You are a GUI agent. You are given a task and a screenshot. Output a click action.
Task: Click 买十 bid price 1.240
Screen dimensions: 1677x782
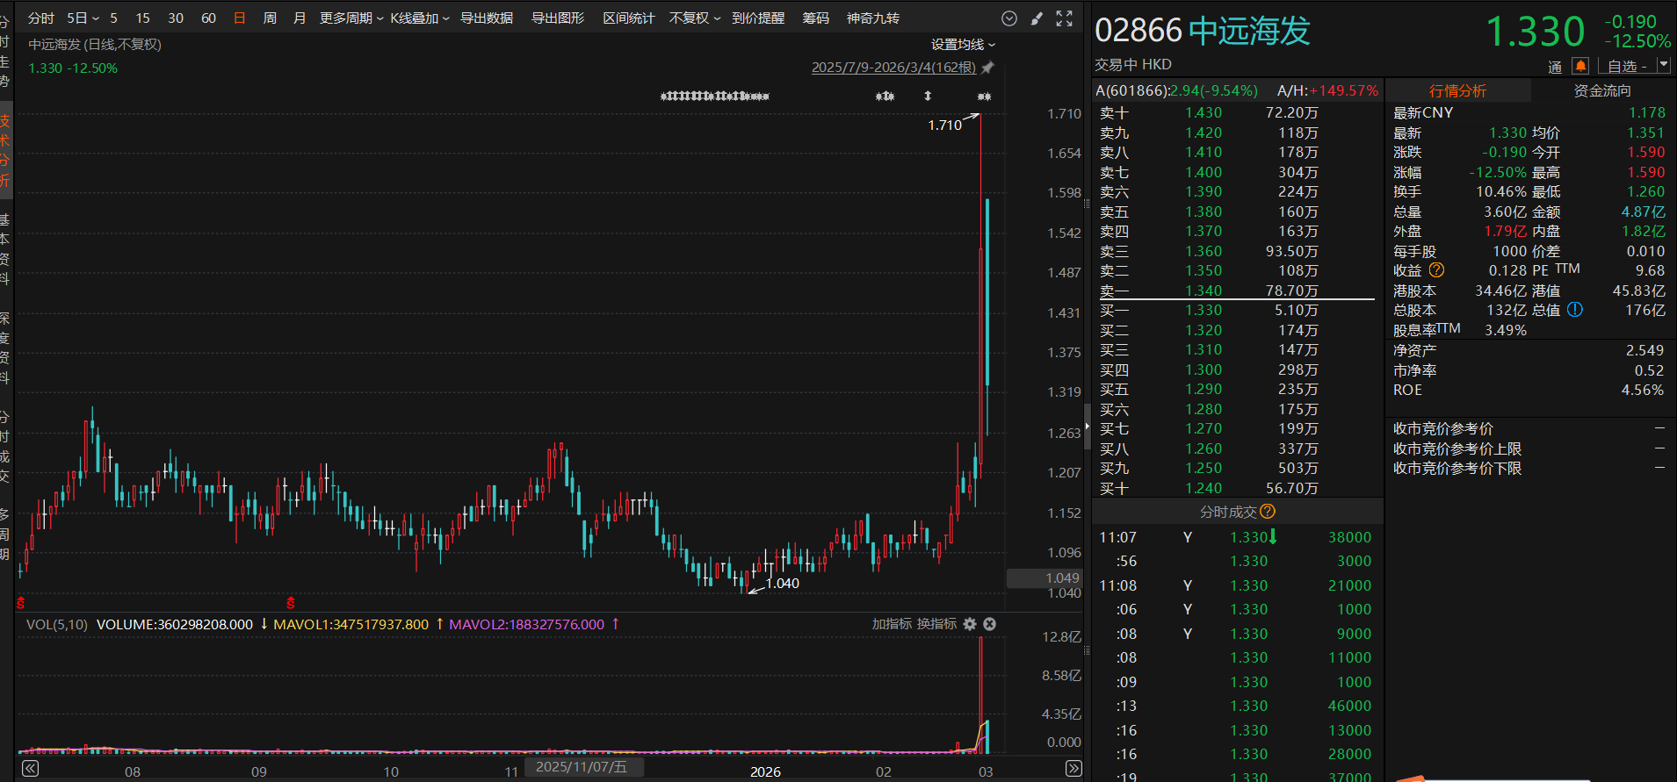tap(1204, 488)
